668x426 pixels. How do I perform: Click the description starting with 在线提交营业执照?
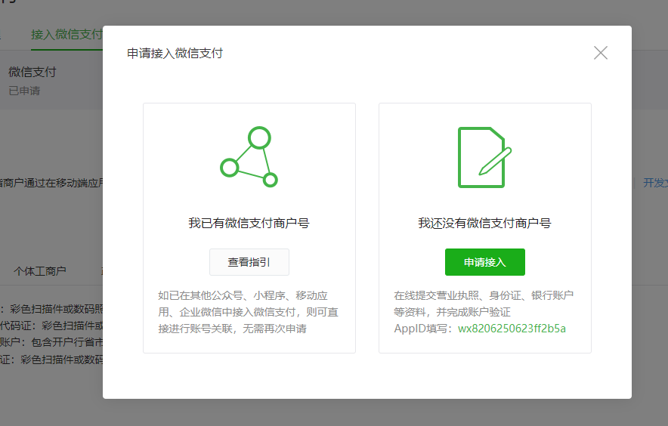pos(484,304)
